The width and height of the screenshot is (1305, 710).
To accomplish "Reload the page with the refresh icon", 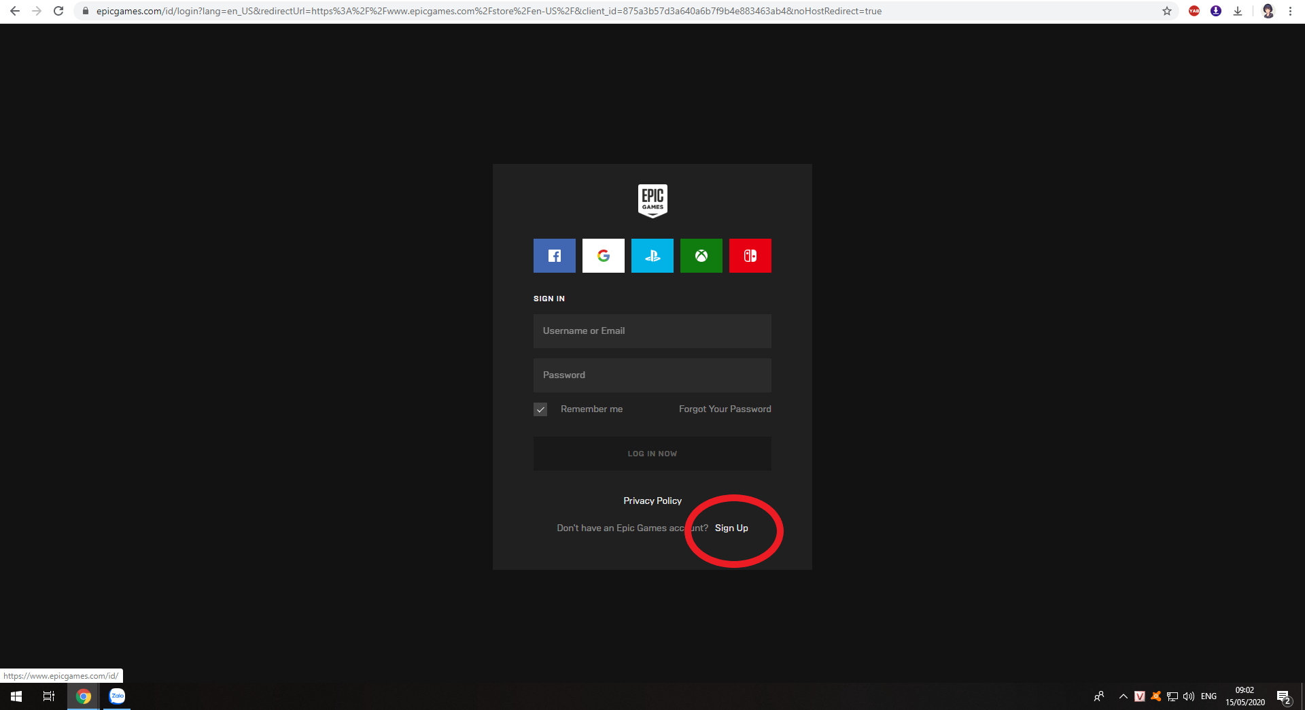I will point(58,11).
